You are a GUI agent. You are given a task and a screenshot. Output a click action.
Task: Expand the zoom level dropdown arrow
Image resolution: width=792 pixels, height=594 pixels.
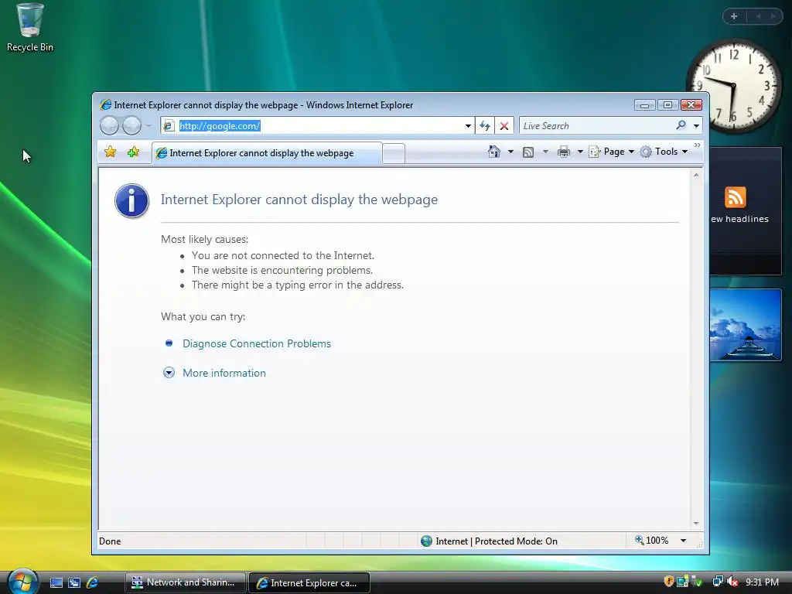point(683,541)
